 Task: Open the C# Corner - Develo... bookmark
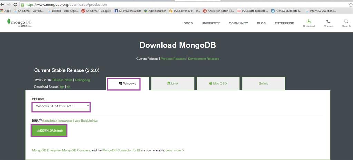point(29,11)
